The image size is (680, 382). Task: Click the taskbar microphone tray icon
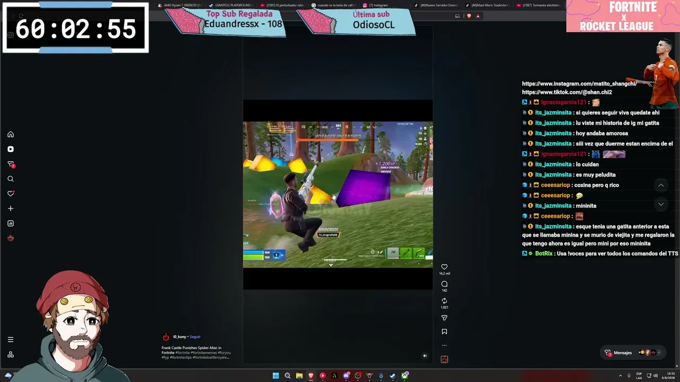(629, 376)
